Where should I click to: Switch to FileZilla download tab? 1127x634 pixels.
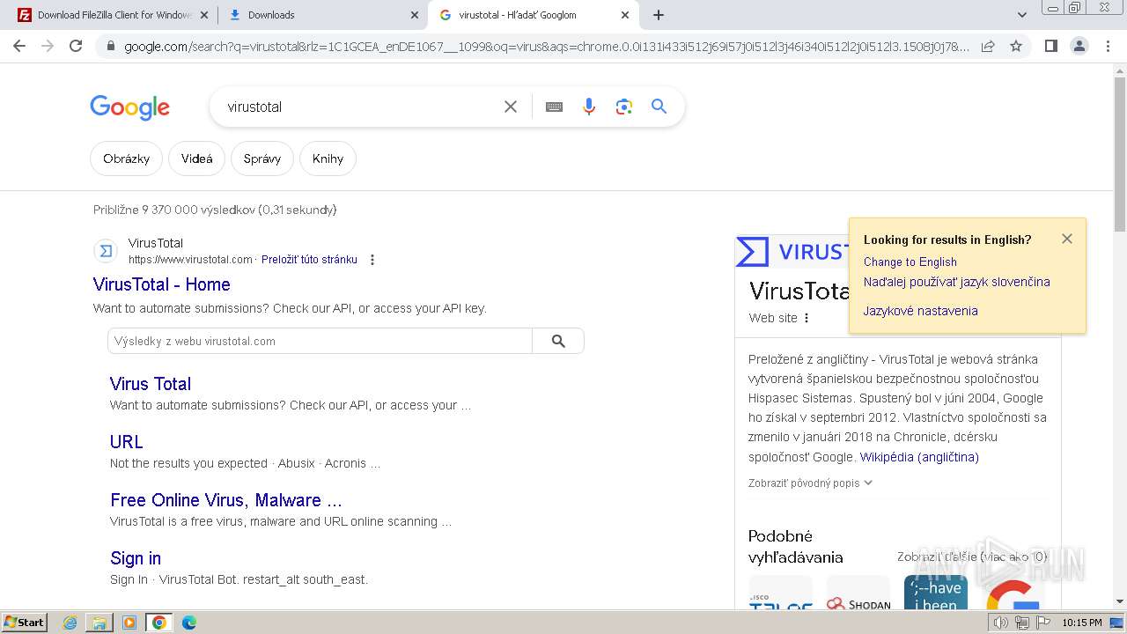tap(114, 15)
